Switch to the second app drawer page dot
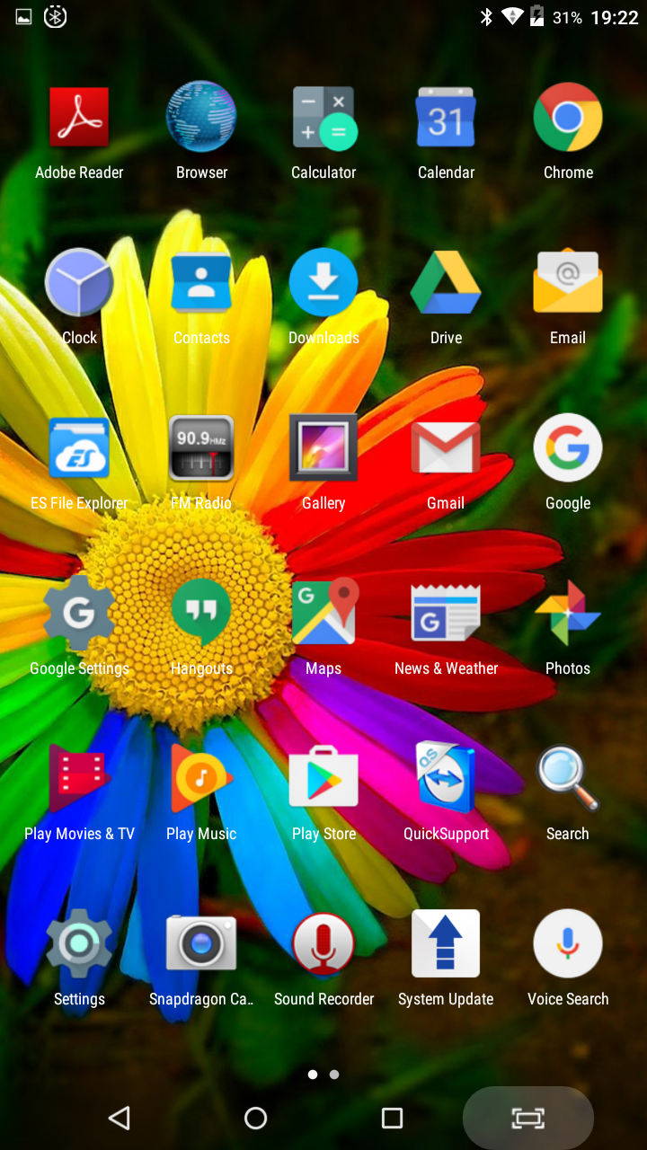Screen dimensions: 647x1150 tap(334, 1074)
